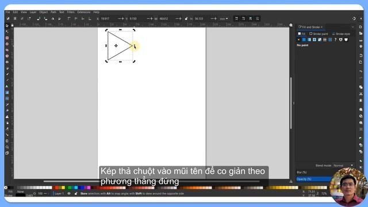Click the Height H field
Viewport: 368px width, 207px height.
point(202,18)
